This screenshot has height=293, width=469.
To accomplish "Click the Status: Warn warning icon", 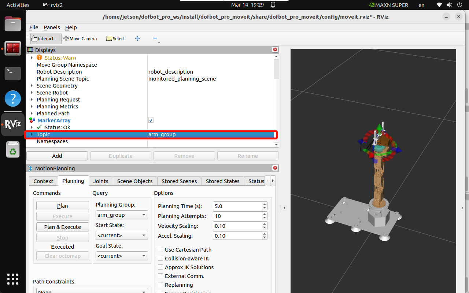I will point(40,58).
